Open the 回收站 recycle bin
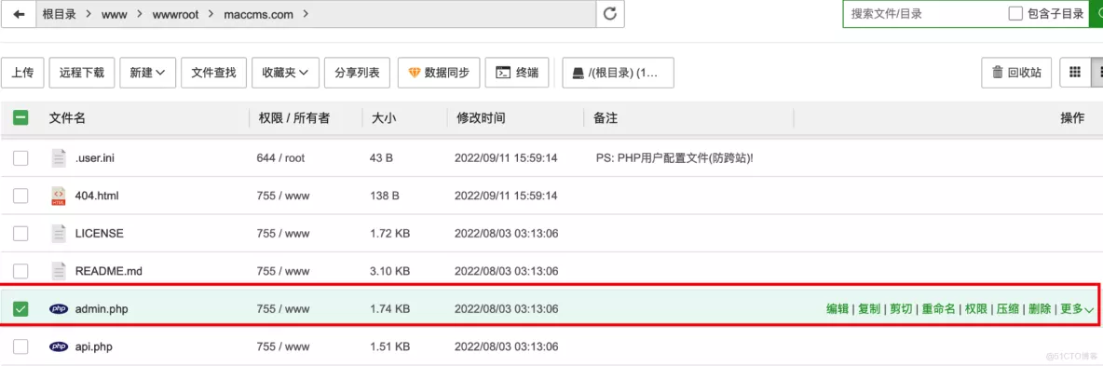The height and width of the screenshot is (366, 1103). coord(1016,73)
